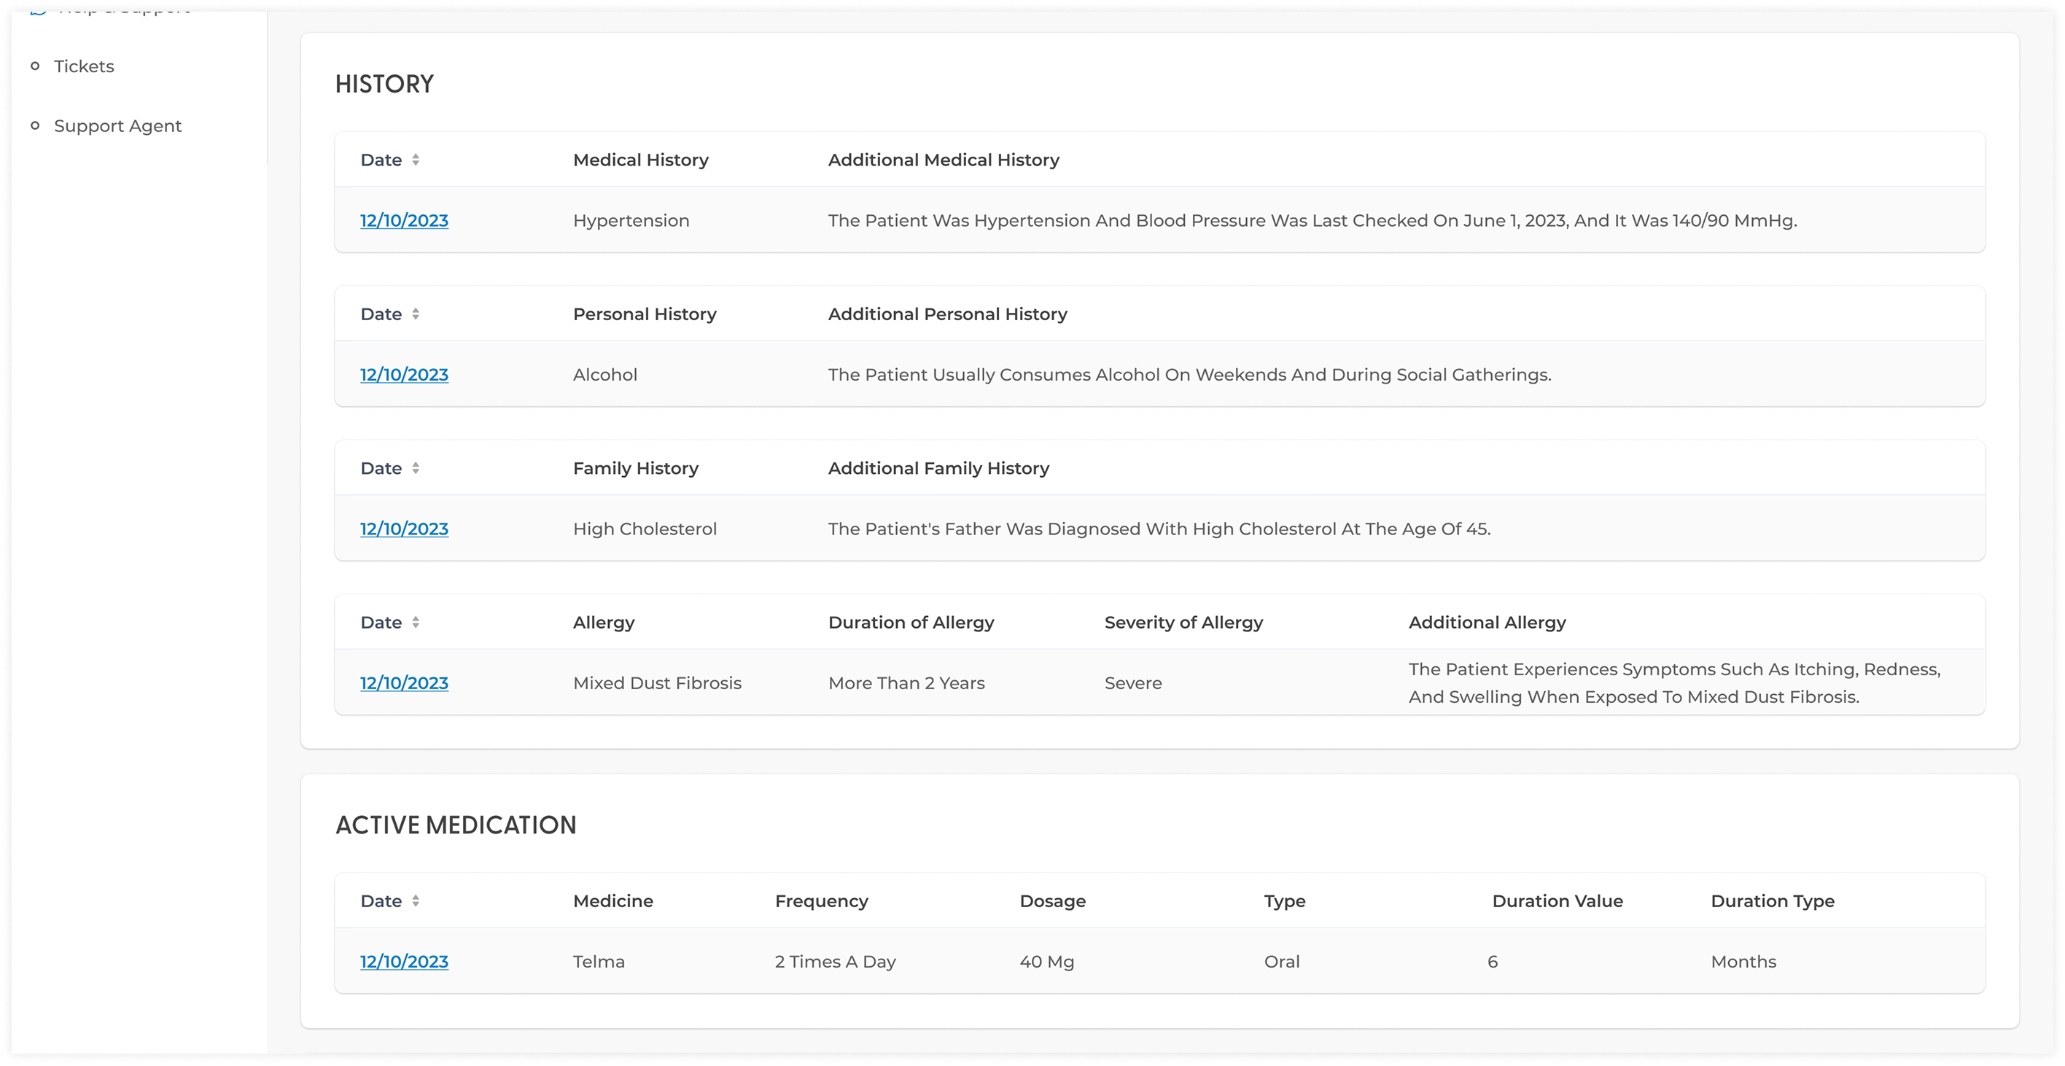This screenshot has width=2065, height=1066.
Task: Open Tickets from the sidebar
Action: point(83,66)
